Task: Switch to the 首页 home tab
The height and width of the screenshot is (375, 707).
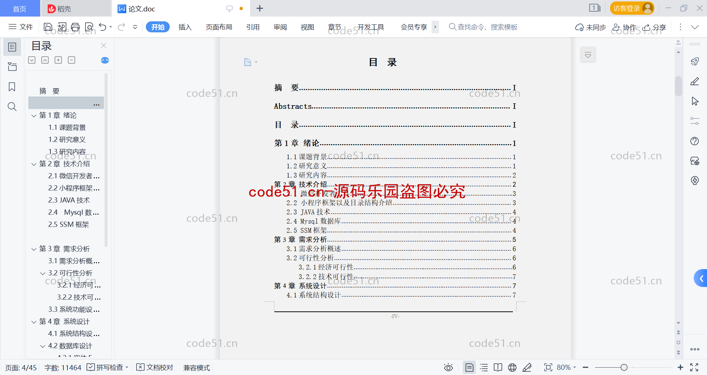Action: (20, 8)
